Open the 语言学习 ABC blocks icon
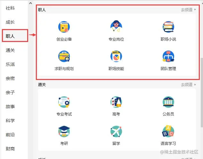Screen dimensions: 203x159 click(x=168, y=131)
